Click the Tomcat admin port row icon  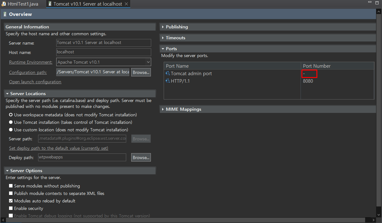coord(168,74)
